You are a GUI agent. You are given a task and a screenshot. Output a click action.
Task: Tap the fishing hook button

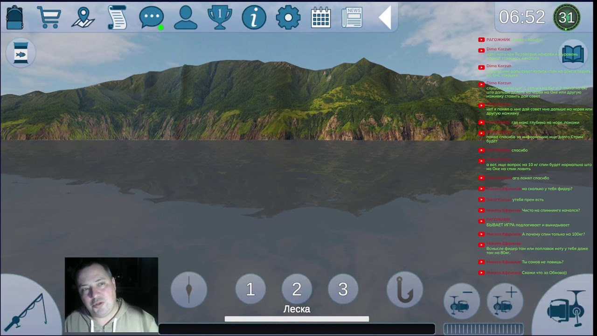(405, 289)
